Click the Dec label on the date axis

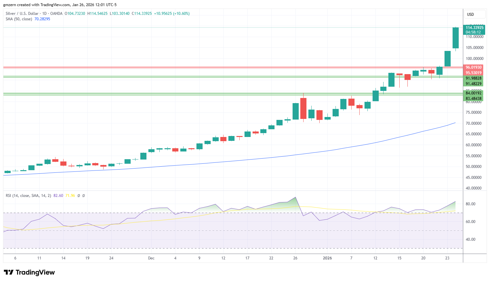point(151,258)
